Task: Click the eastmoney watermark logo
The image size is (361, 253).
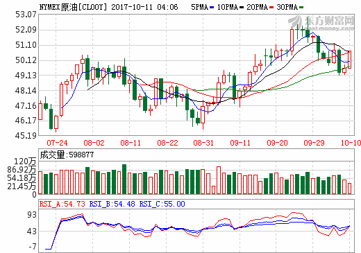Action: point(321,22)
